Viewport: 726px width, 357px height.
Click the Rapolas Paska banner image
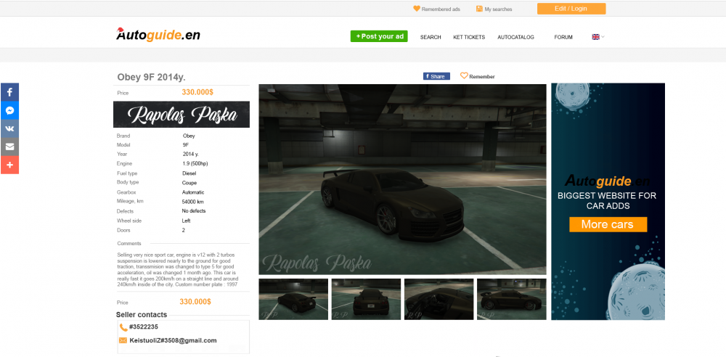181,115
